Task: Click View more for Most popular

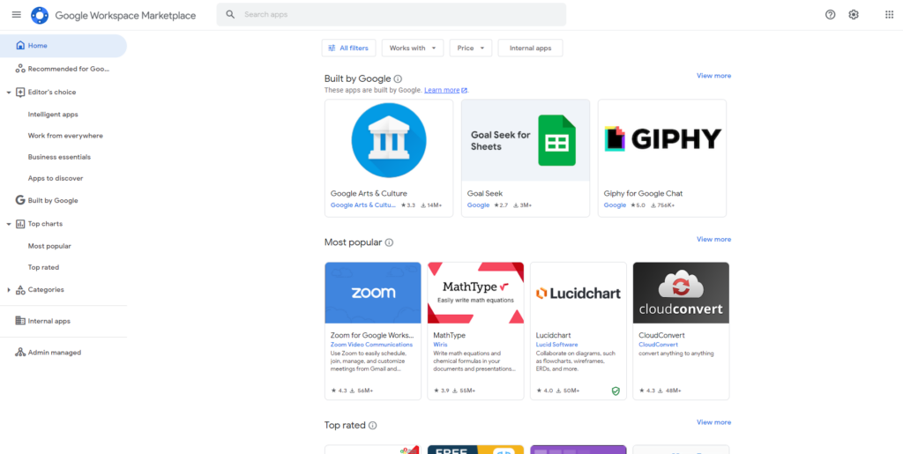Action: click(713, 240)
